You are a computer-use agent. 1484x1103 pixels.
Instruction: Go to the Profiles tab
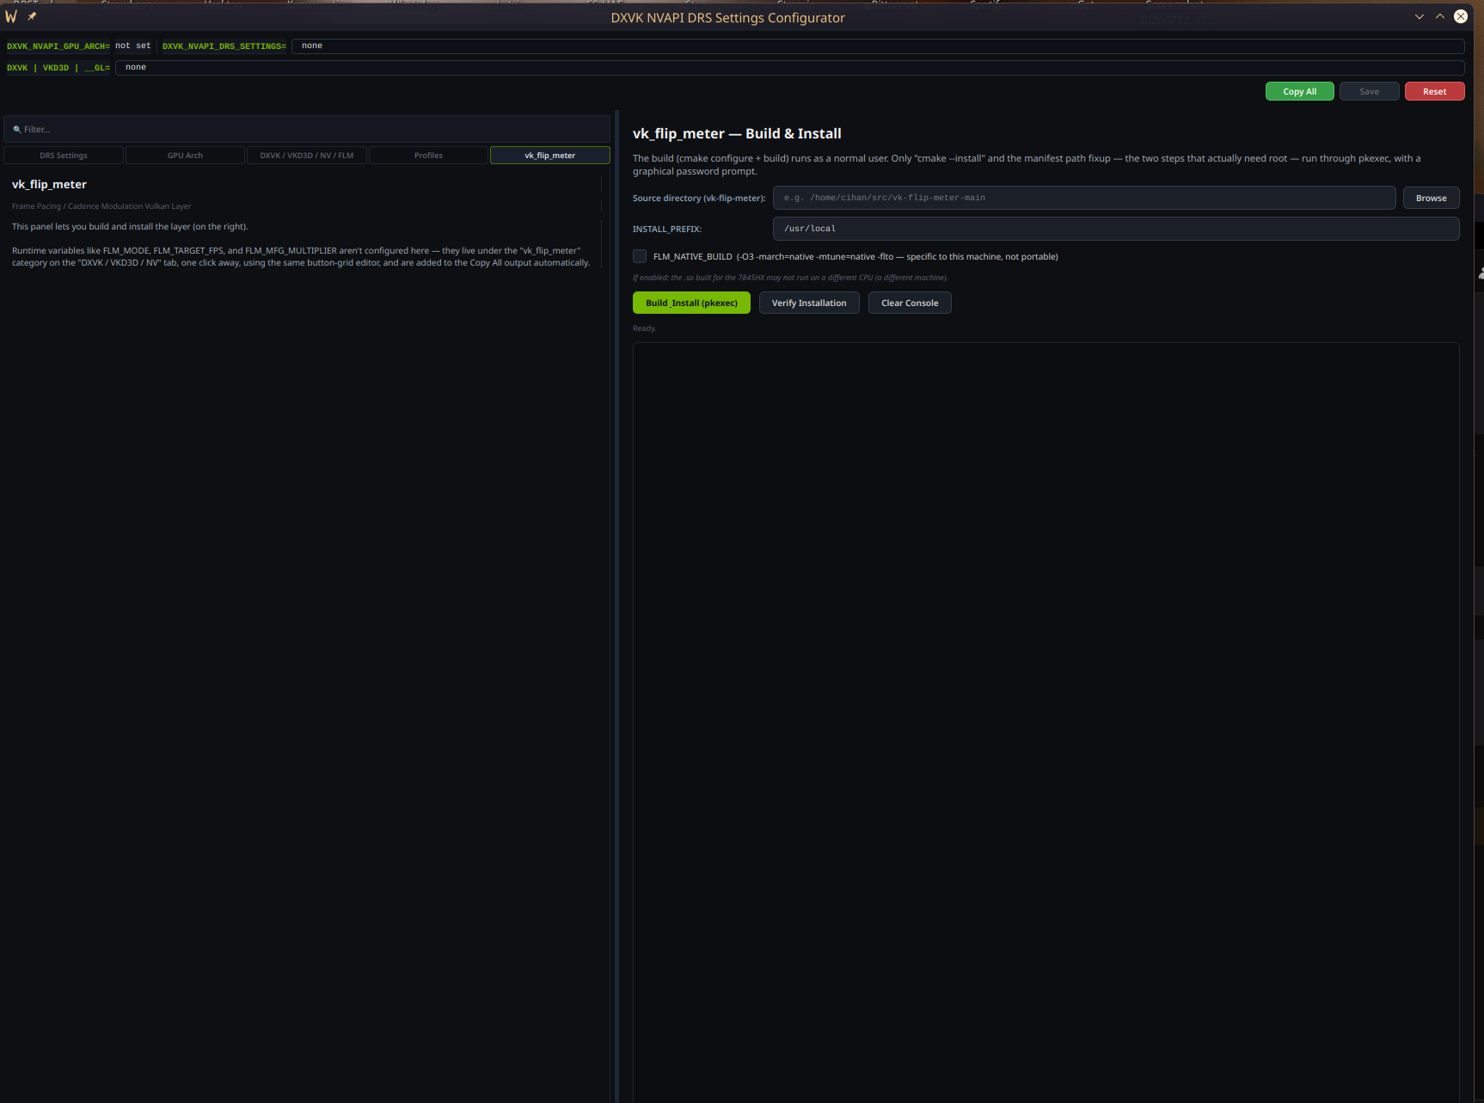pyautogui.click(x=428, y=156)
